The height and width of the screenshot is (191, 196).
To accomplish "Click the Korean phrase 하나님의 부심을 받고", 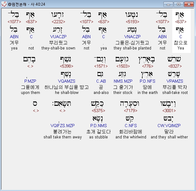I will tap(67, 87).
